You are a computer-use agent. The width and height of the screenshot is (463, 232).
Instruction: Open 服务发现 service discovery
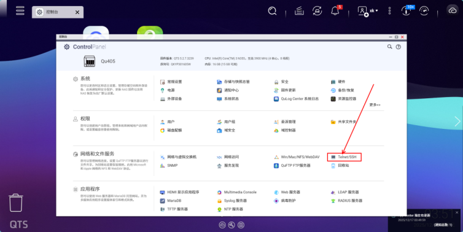pyautogui.click(x=228, y=166)
